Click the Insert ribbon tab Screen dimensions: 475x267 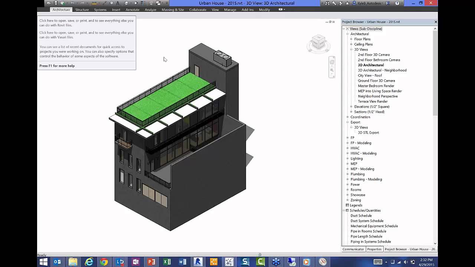click(x=116, y=10)
